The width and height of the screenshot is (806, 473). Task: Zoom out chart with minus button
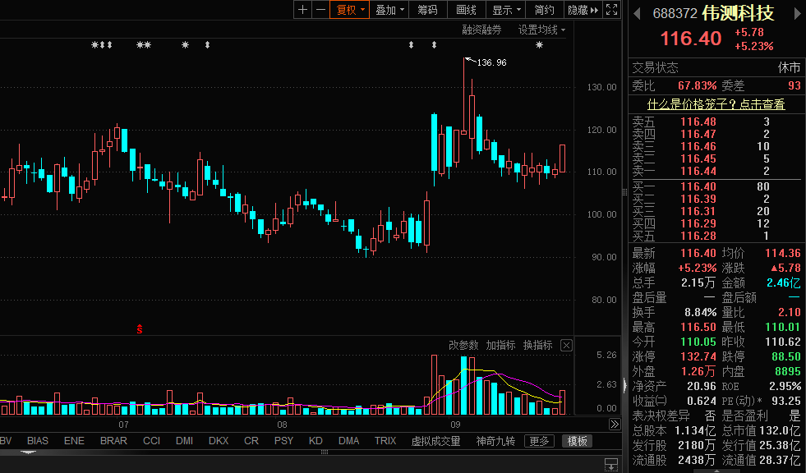[x=320, y=10]
